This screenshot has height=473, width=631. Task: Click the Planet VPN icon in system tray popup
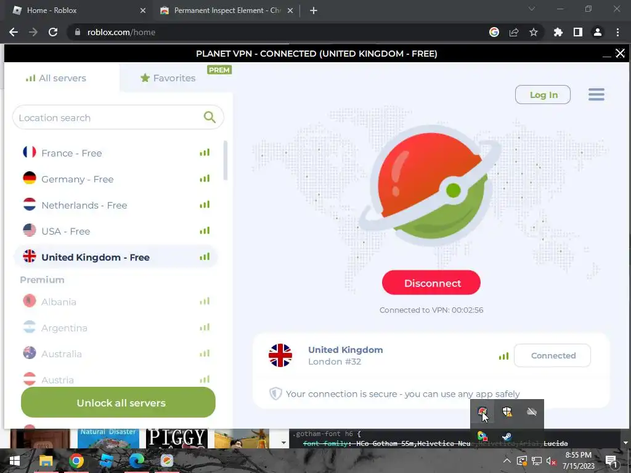pyautogui.click(x=482, y=411)
